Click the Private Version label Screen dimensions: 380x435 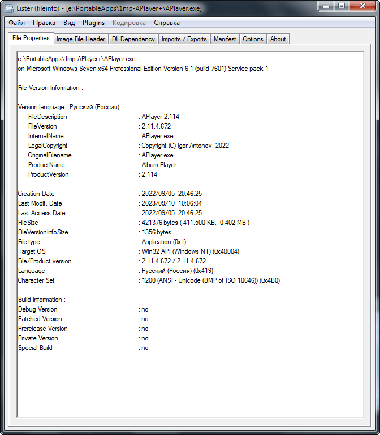[x=38, y=339]
